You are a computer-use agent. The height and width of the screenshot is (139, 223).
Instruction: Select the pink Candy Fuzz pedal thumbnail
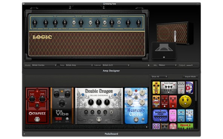pos(173,115)
